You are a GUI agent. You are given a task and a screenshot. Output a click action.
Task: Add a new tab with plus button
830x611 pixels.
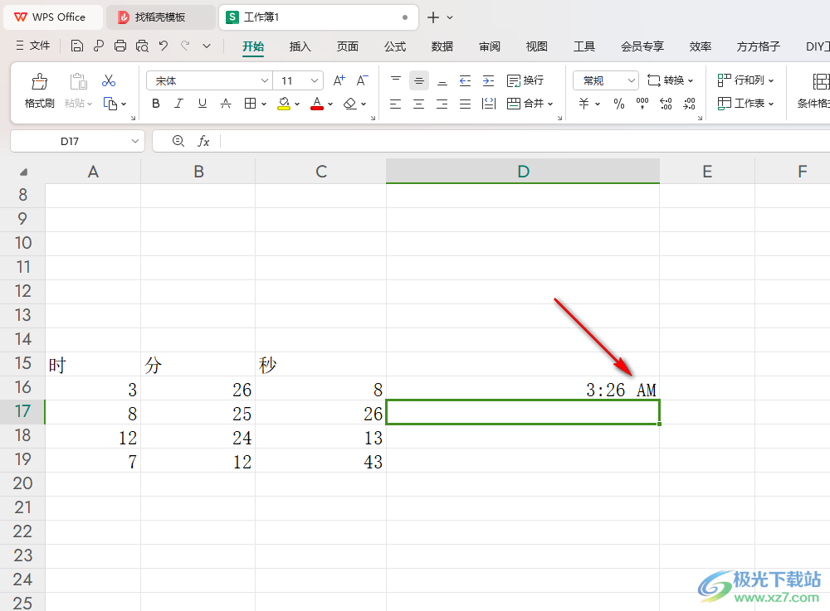pyautogui.click(x=433, y=17)
